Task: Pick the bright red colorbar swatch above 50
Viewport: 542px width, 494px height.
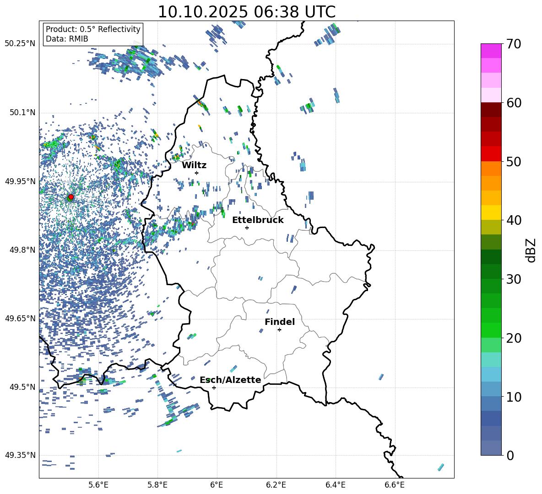Action: 491,154
